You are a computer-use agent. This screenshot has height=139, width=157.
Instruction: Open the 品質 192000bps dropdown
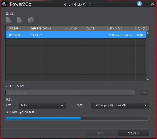click(x=120, y=105)
